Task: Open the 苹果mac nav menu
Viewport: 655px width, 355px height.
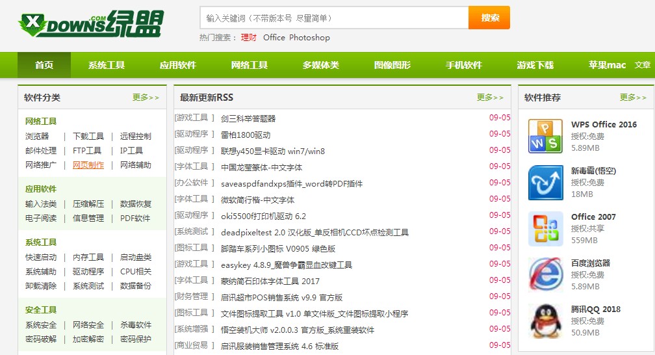Action: 607,65
